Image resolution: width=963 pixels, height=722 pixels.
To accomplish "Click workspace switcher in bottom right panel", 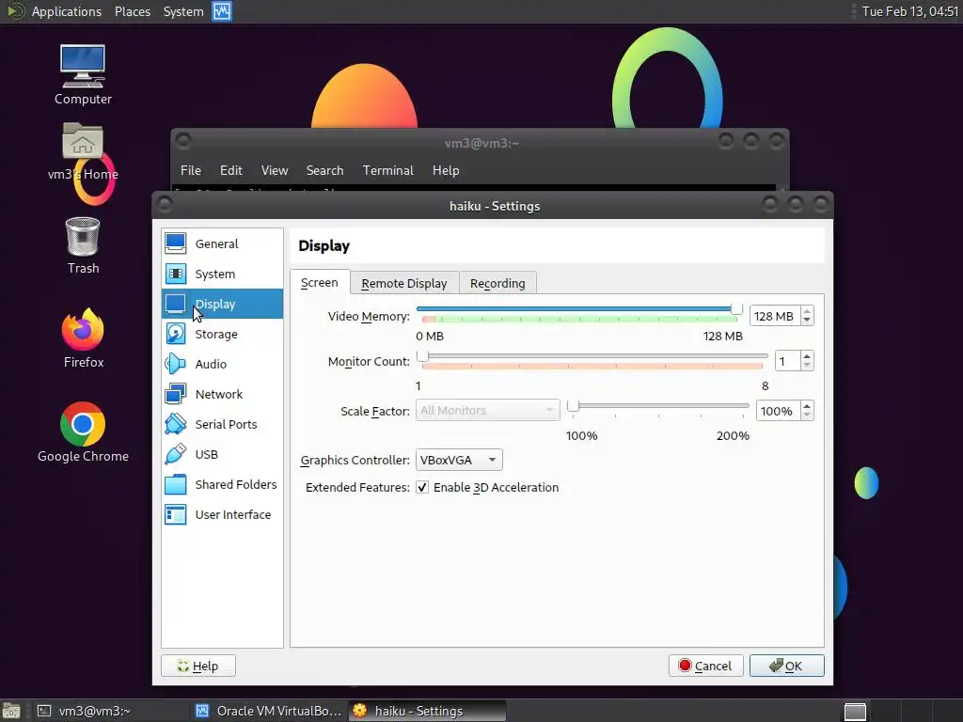I will click(x=855, y=711).
